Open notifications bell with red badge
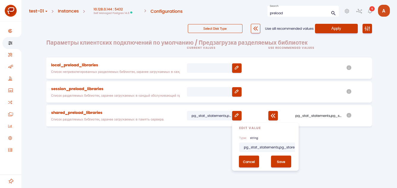The width and height of the screenshot is (397, 188). [370, 11]
